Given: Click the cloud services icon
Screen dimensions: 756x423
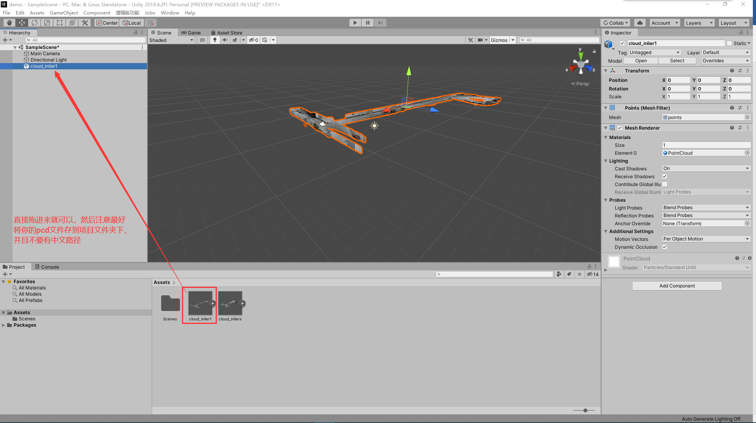Looking at the screenshot, I should coord(640,23).
